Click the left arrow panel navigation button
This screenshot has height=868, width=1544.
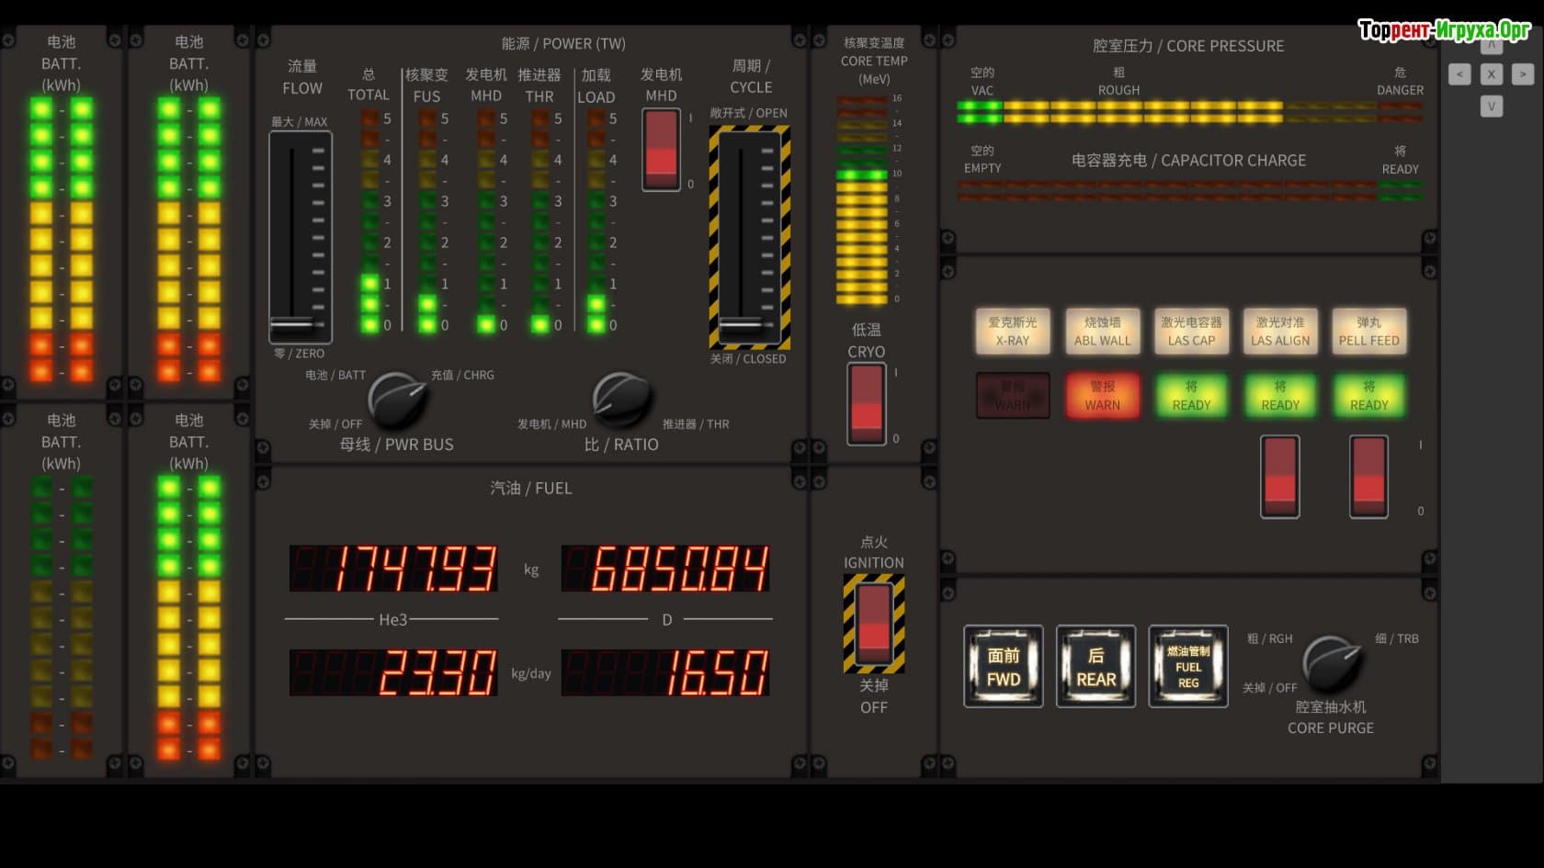[1459, 74]
